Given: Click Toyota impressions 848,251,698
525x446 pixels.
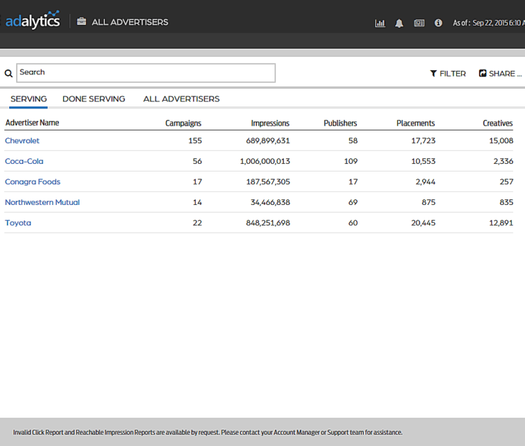Looking at the screenshot, I should [x=268, y=223].
